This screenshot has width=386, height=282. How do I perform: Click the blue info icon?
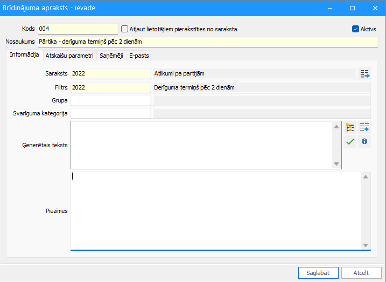pos(364,142)
